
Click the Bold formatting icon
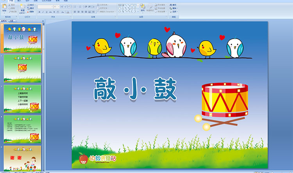pos(39,12)
